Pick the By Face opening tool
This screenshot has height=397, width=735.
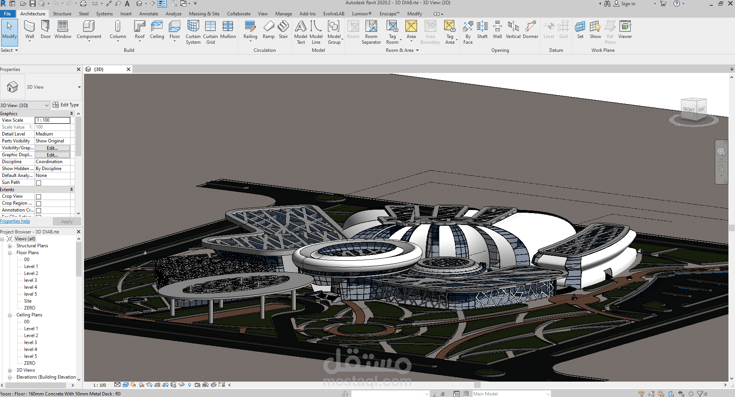click(468, 32)
